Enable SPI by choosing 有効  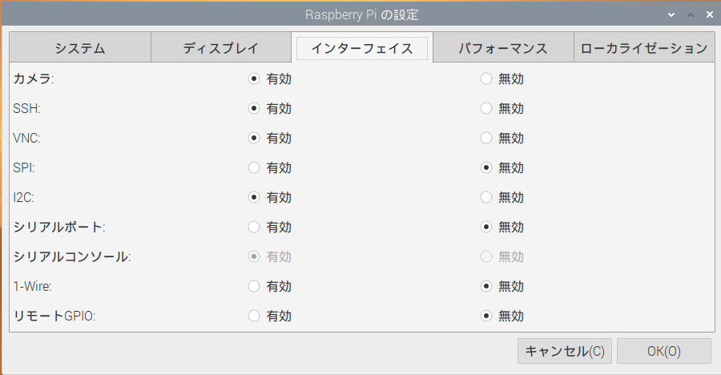[x=254, y=167]
